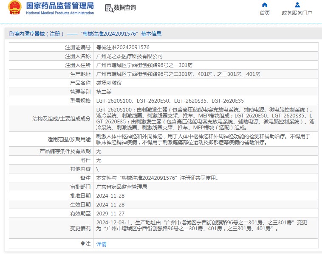Image resolution: width=322 pixels, height=254 pixels.
Task: Open the 详情 details link
Action: coord(102,244)
